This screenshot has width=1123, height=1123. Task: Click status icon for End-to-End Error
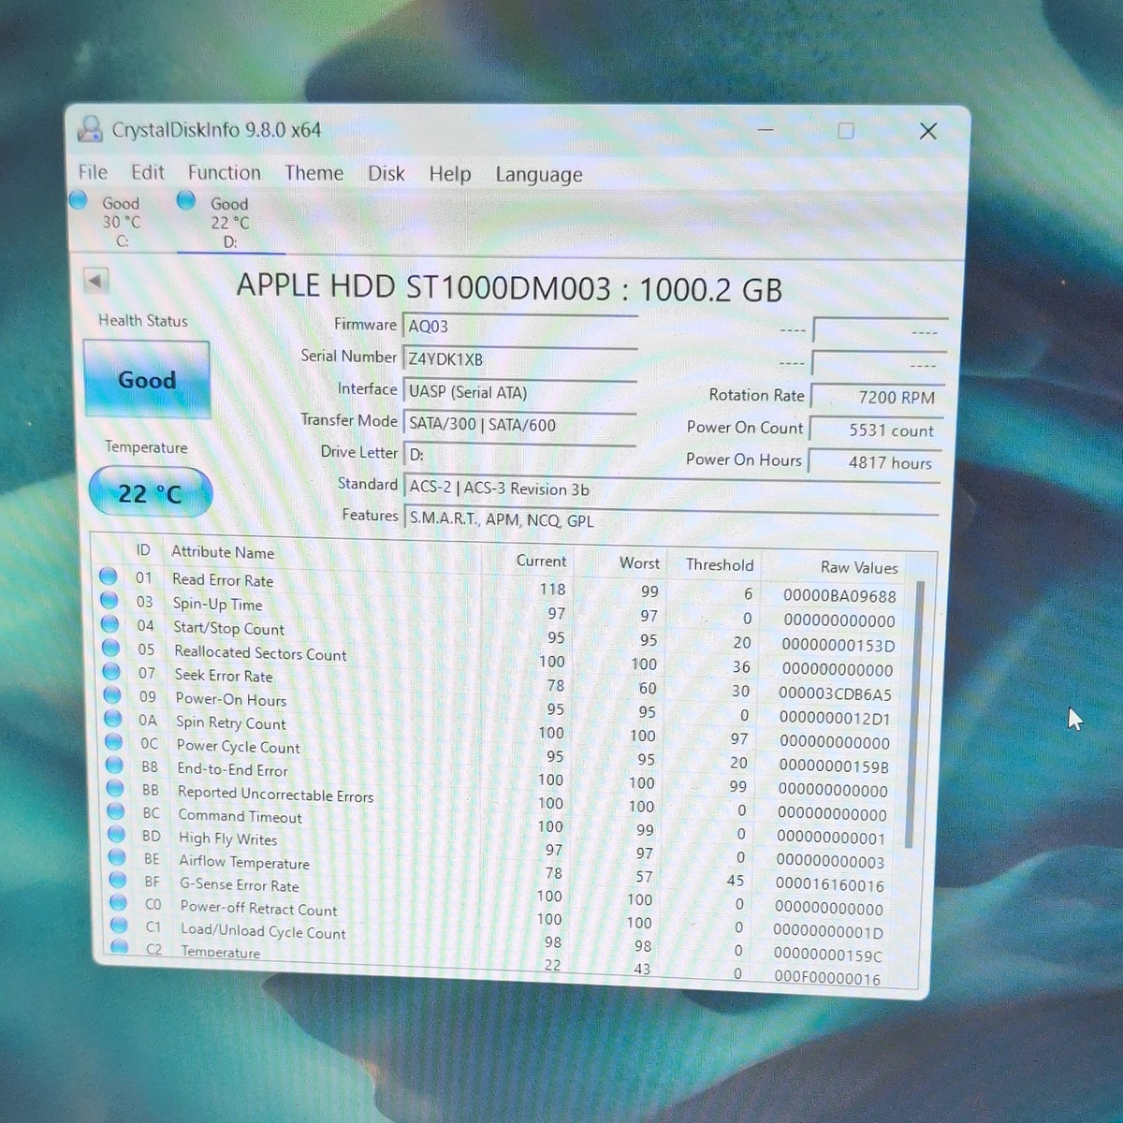tap(114, 766)
